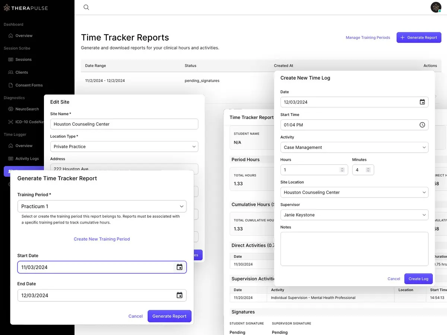Click the Time Logger Overview home icon

tap(11, 146)
